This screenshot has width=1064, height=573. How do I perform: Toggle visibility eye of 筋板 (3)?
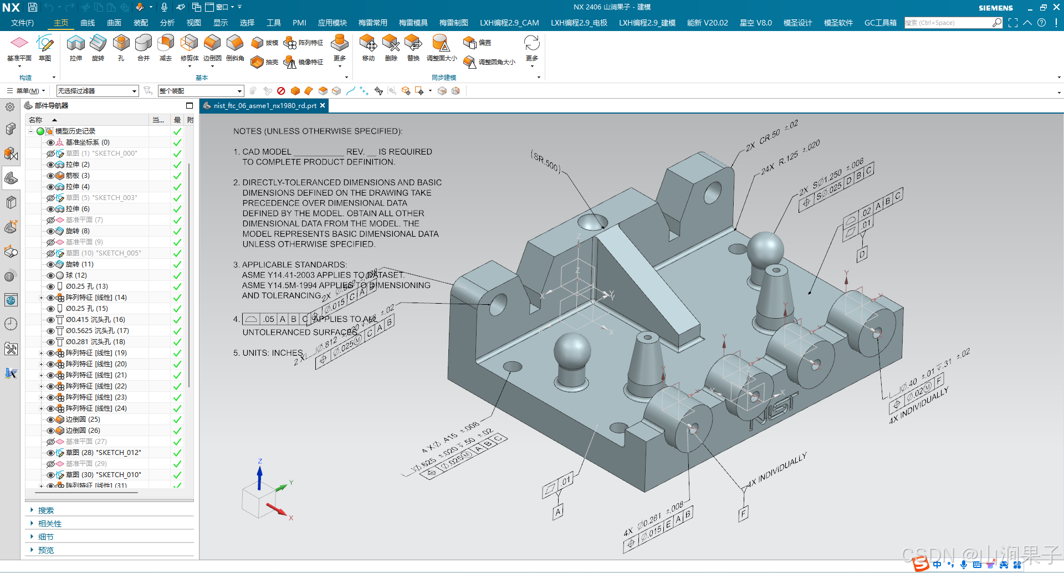coord(50,176)
